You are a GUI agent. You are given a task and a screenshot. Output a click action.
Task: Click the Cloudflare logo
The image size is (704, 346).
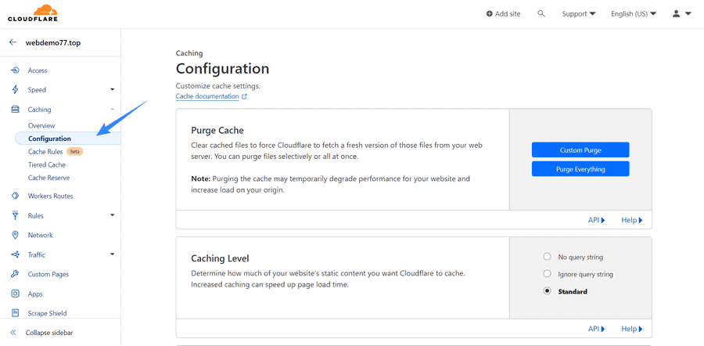(x=33, y=13)
